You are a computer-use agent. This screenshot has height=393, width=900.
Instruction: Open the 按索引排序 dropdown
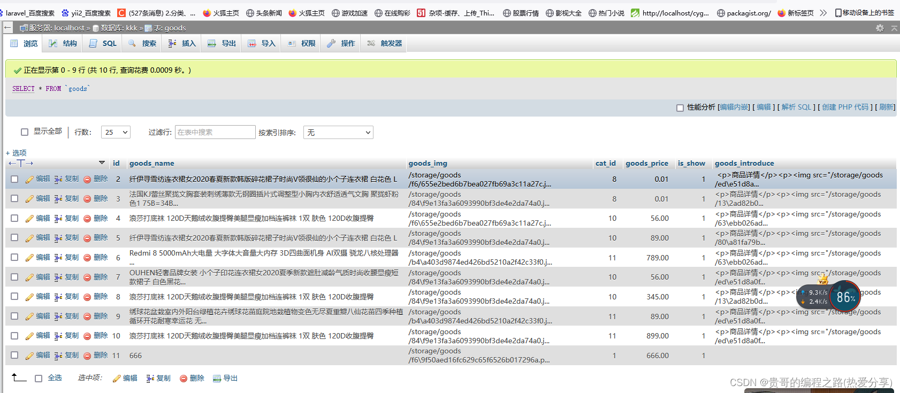(338, 132)
